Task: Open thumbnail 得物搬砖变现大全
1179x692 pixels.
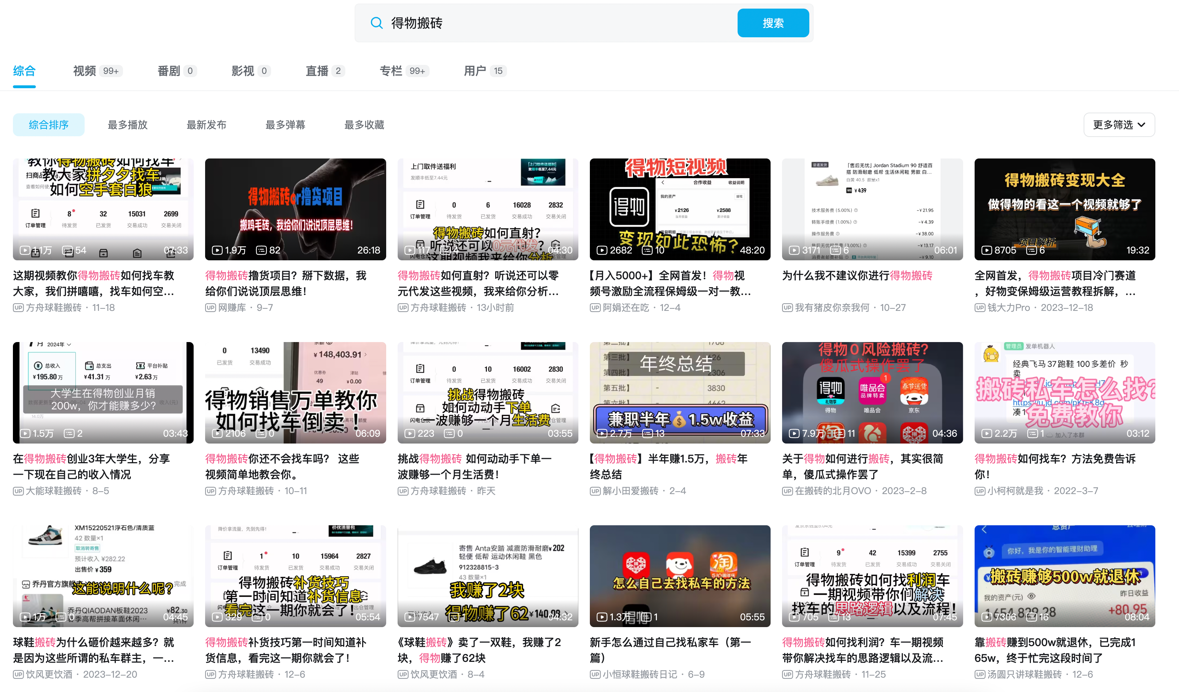Action: point(1064,209)
